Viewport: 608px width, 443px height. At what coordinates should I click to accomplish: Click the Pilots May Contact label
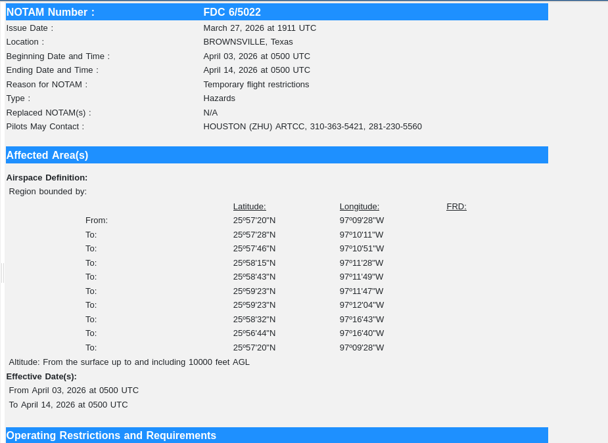click(x=45, y=127)
